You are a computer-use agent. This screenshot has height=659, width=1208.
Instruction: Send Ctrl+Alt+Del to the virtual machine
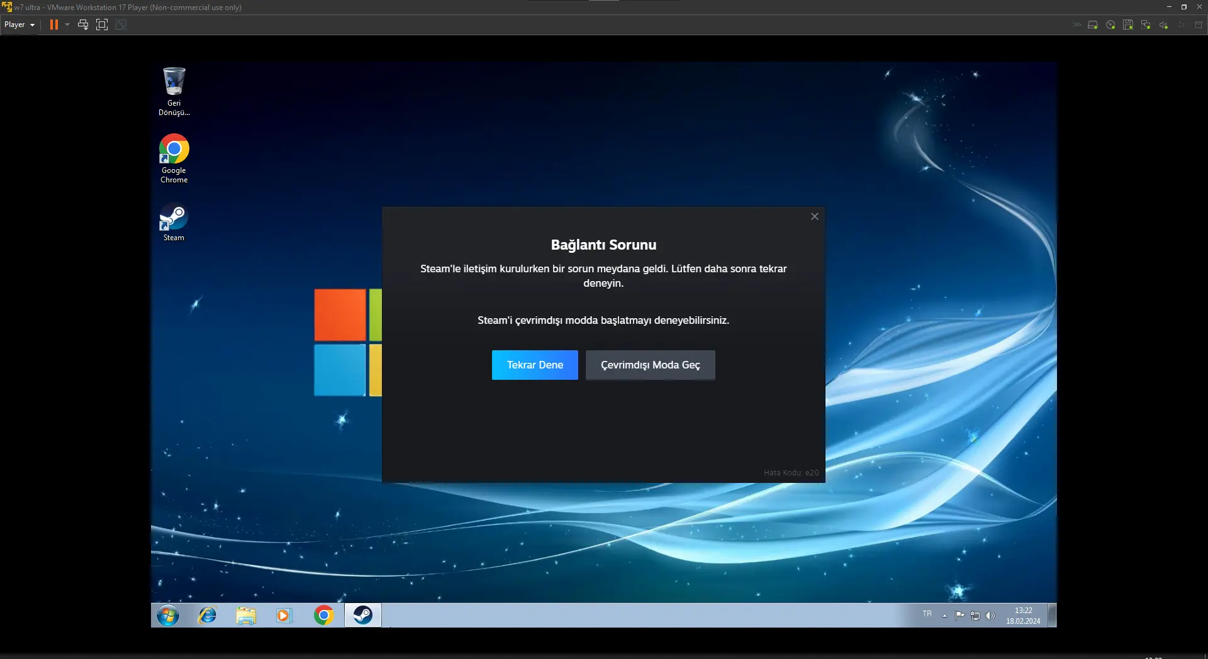pos(83,25)
